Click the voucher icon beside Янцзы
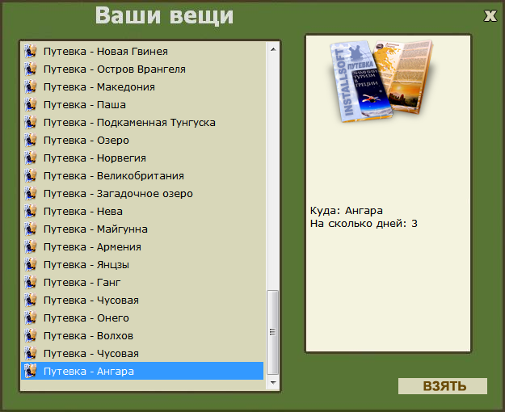 (30, 265)
